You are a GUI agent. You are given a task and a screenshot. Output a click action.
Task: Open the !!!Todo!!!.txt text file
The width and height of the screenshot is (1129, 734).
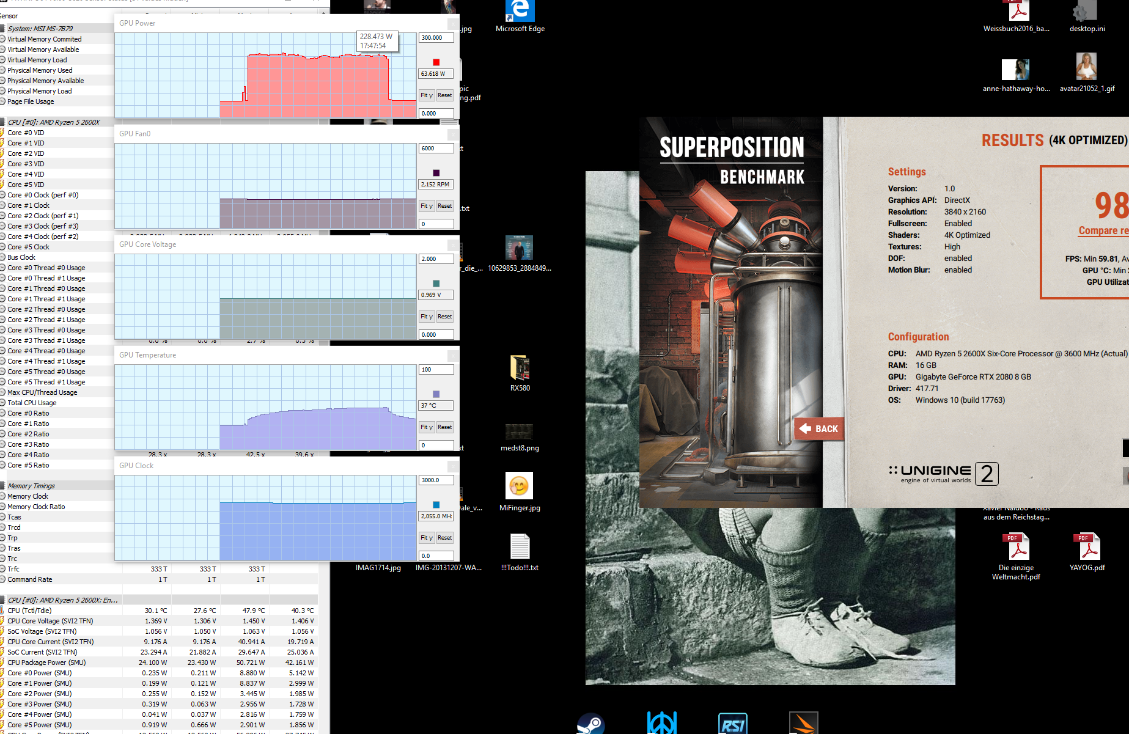[520, 552]
